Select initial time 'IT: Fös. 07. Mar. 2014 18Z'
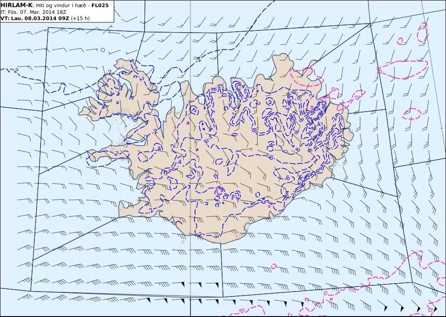Screen dimensions: 446x317 33,12
